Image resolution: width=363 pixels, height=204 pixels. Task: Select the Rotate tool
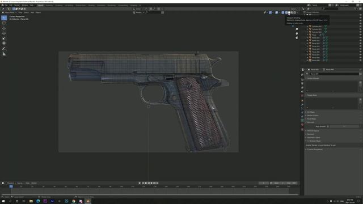(4, 33)
